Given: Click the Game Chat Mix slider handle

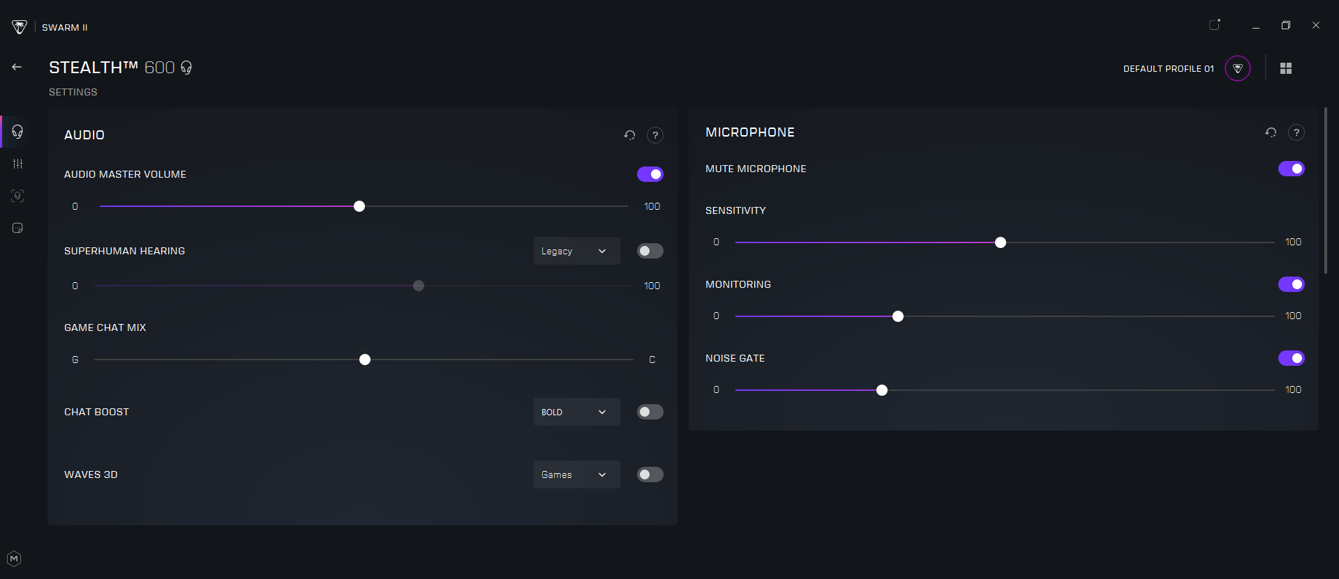Looking at the screenshot, I should pos(365,360).
